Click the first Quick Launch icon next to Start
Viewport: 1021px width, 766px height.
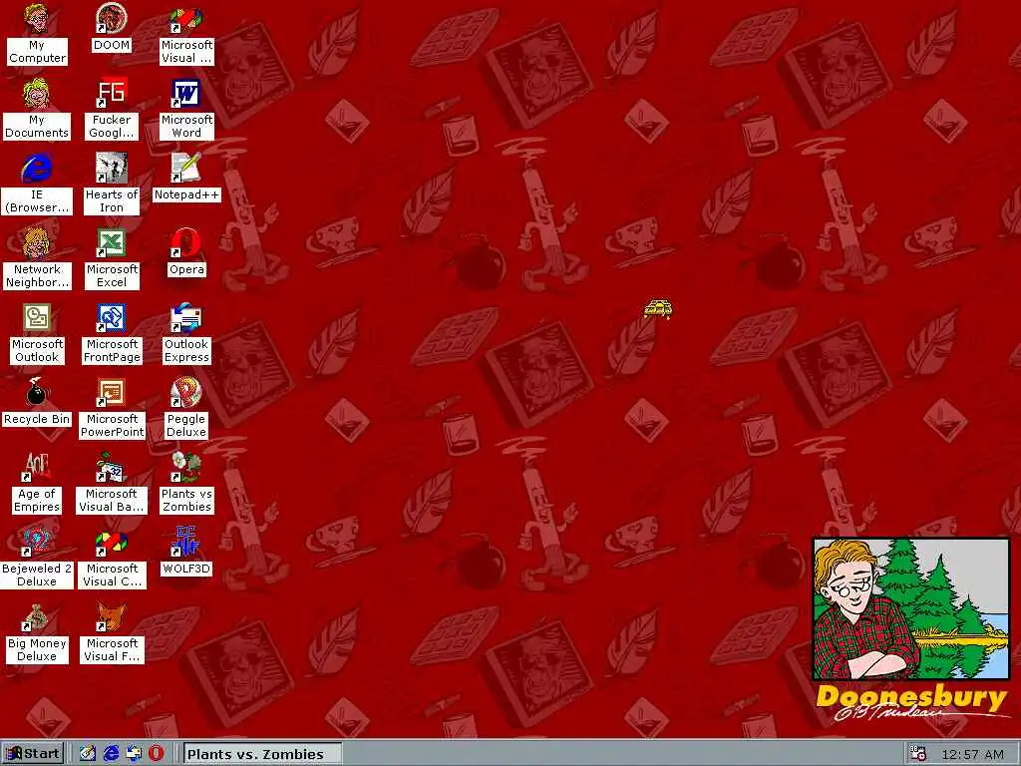pyautogui.click(x=88, y=754)
